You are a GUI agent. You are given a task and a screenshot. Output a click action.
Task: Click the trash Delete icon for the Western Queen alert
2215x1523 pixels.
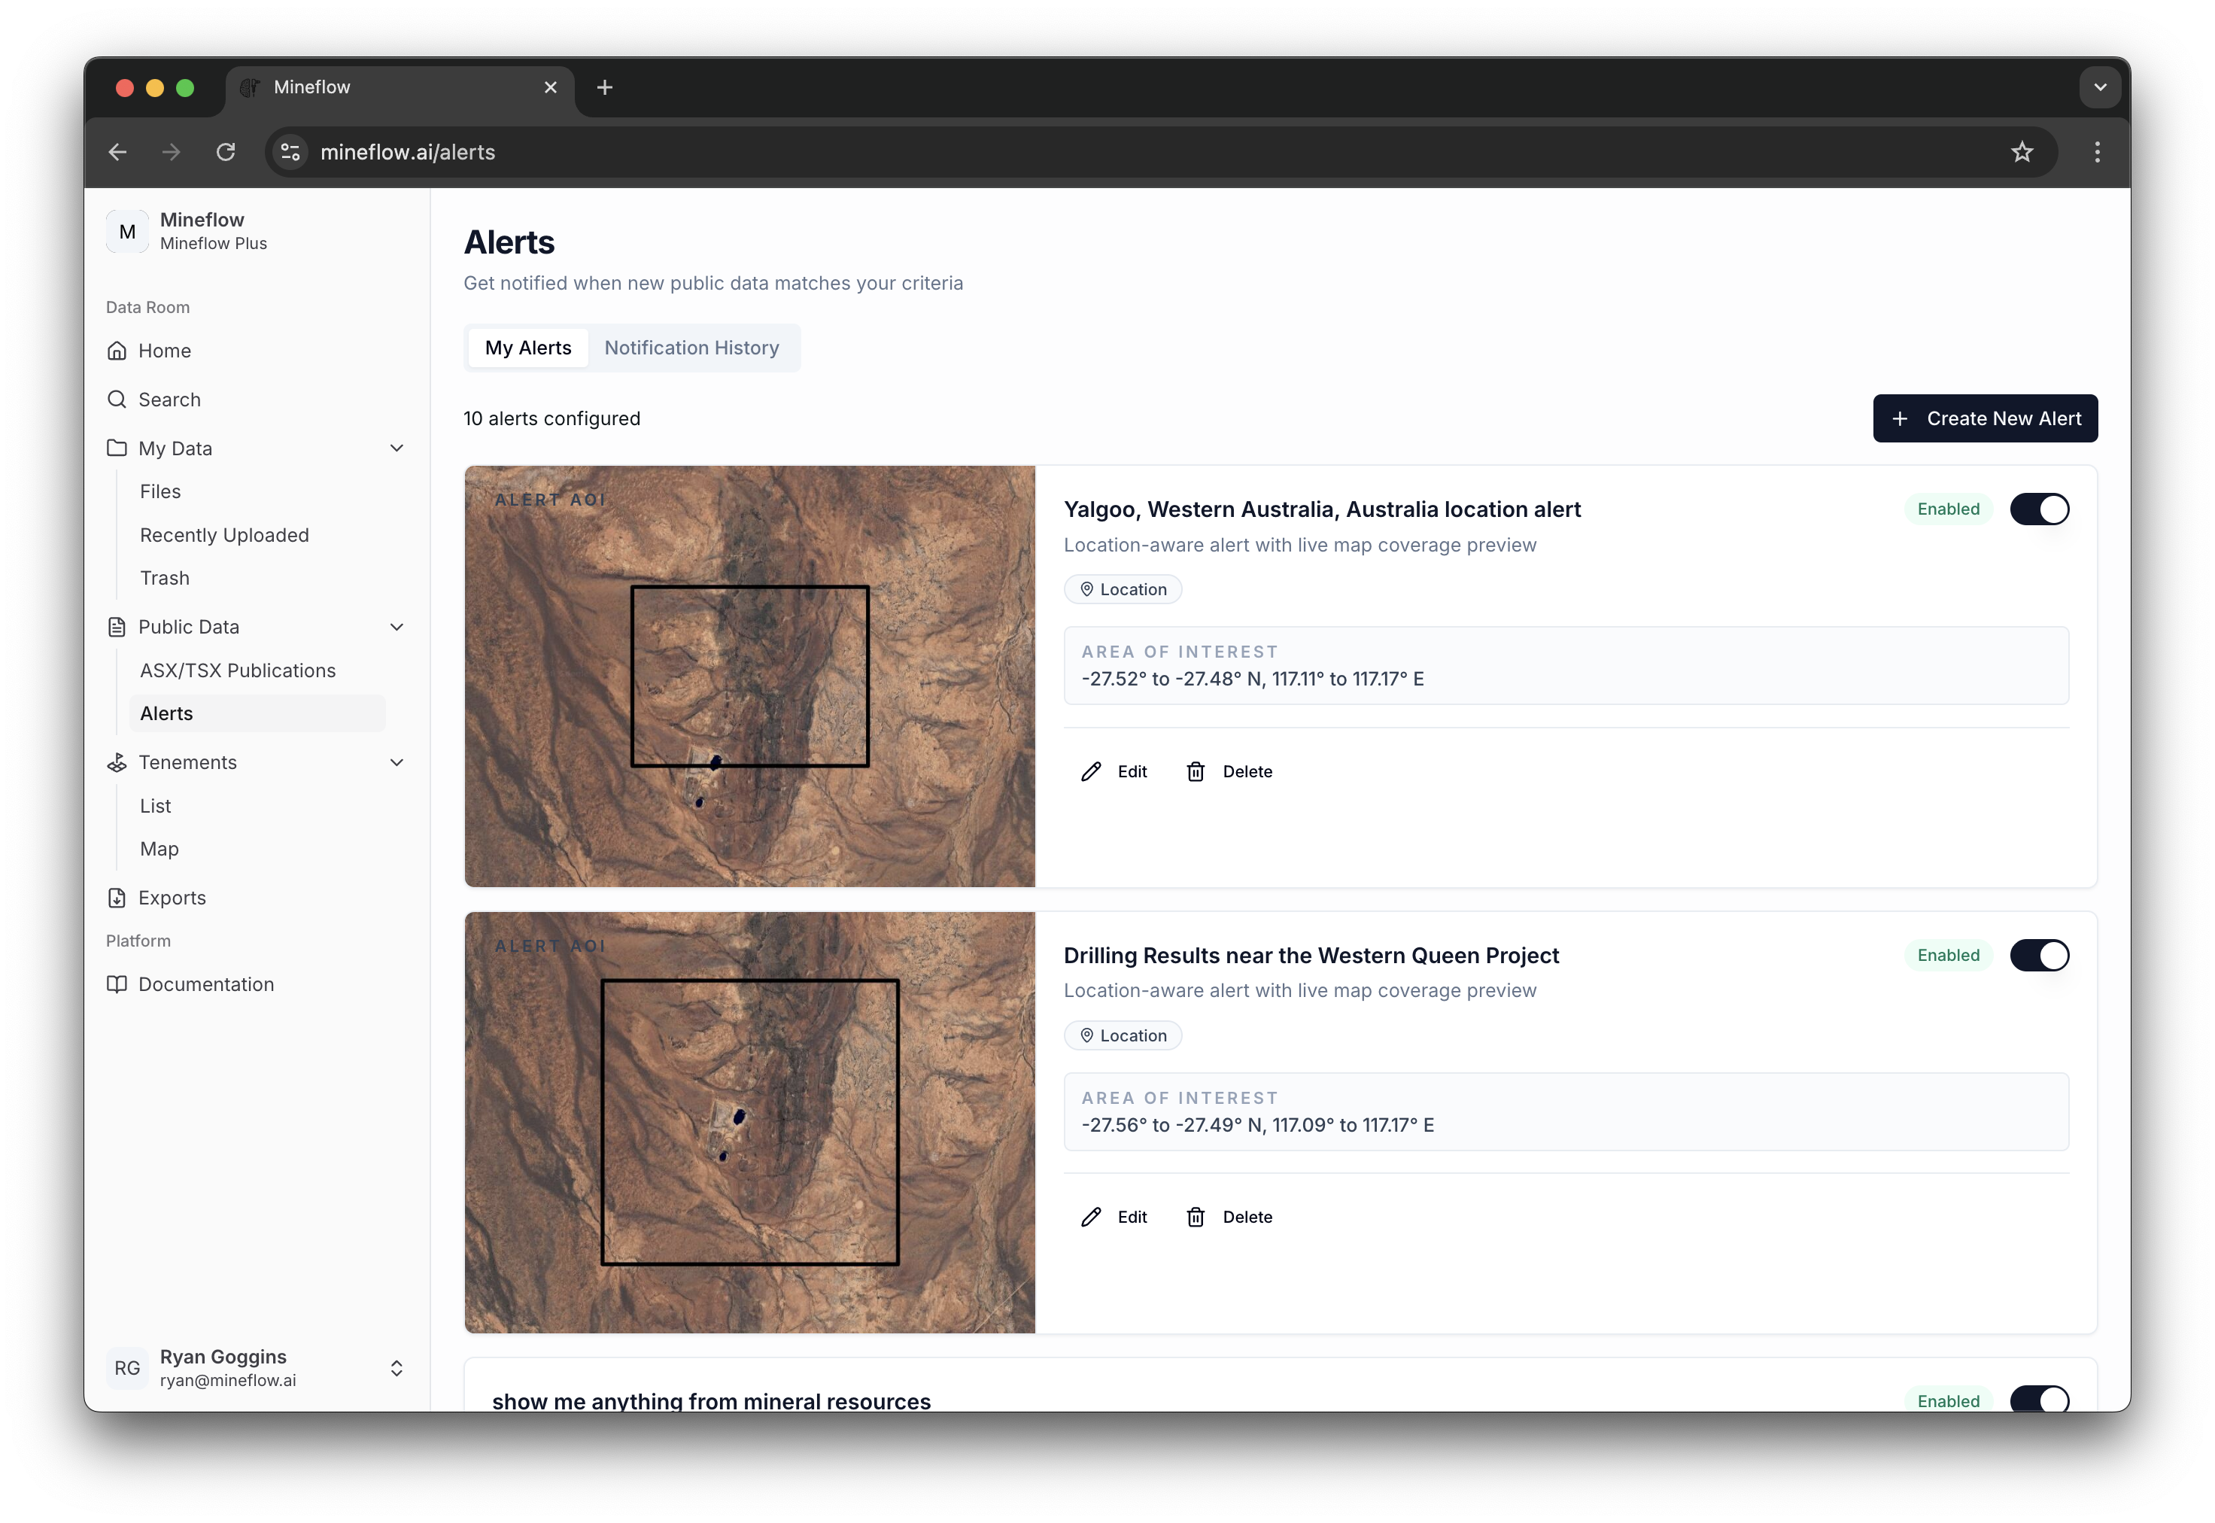pos(1196,1217)
